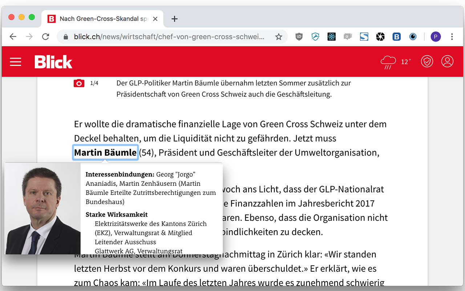Click the Glattwerk AG, Verwaltungsrat entry
Viewport: 465px width, 291px height.
(x=138, y=251)
